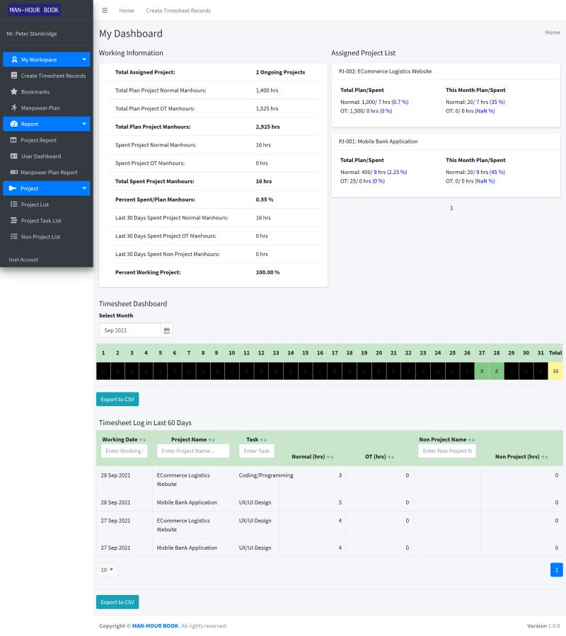The image size is (566, 636).
Task: Open Manpower Plan from the sidebar
Action: coord(40,108)
